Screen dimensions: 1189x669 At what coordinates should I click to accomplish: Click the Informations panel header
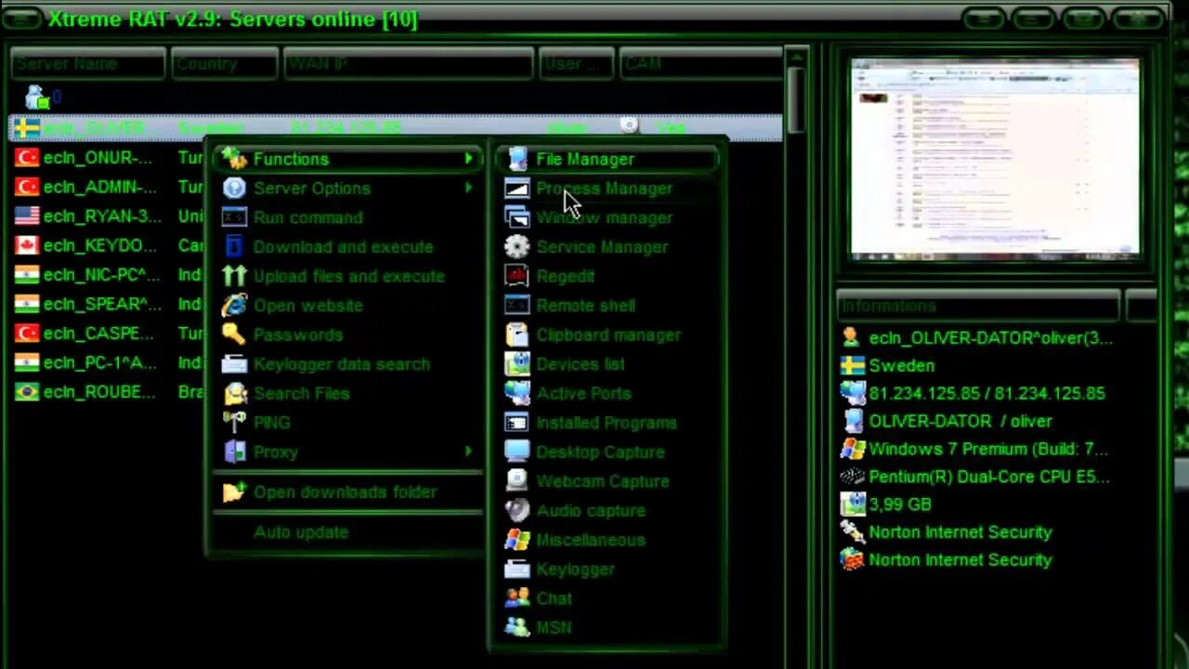pos(979,306)
